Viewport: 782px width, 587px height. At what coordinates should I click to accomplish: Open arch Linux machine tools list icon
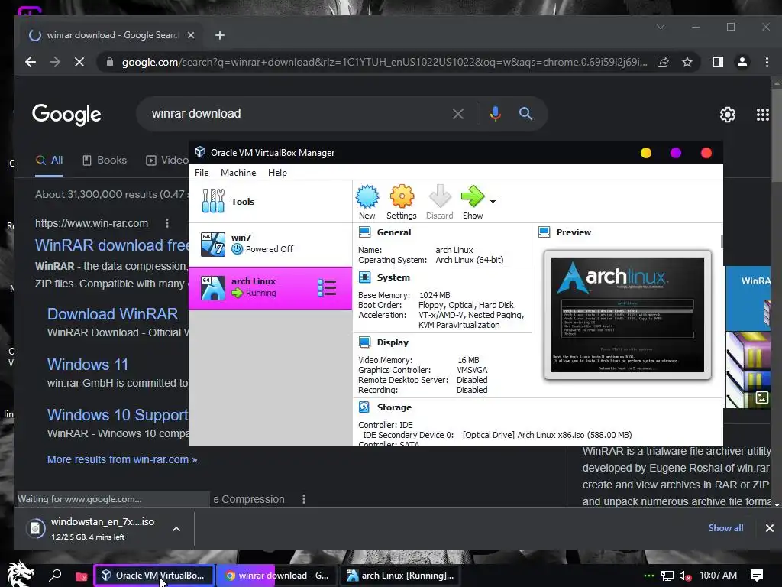tap(327, 288)
